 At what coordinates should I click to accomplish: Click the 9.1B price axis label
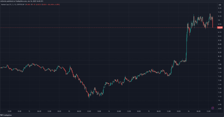220,16
